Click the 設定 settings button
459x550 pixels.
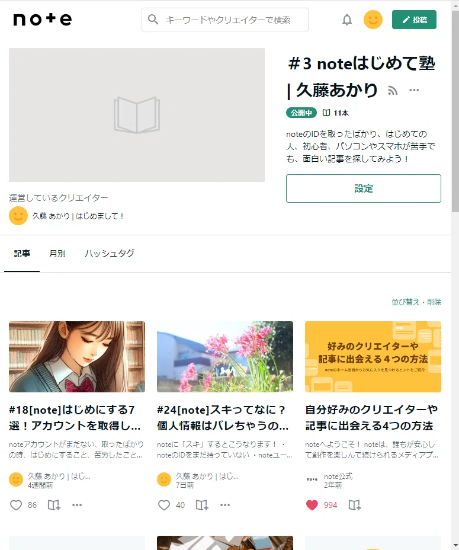coord(364,188)
